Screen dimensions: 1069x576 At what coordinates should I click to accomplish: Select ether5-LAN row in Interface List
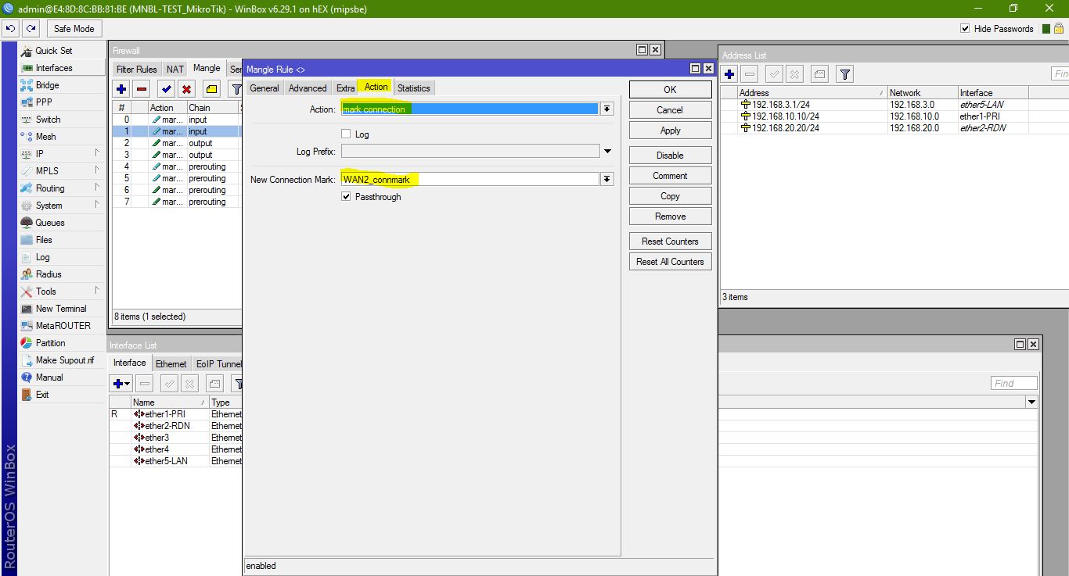[176, 461]
